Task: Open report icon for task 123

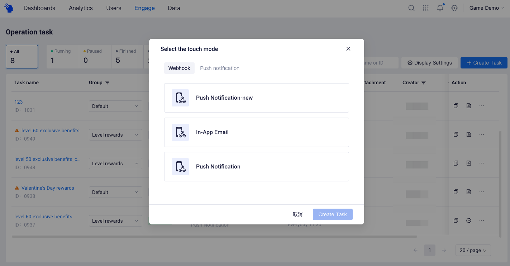Action: 469,106
